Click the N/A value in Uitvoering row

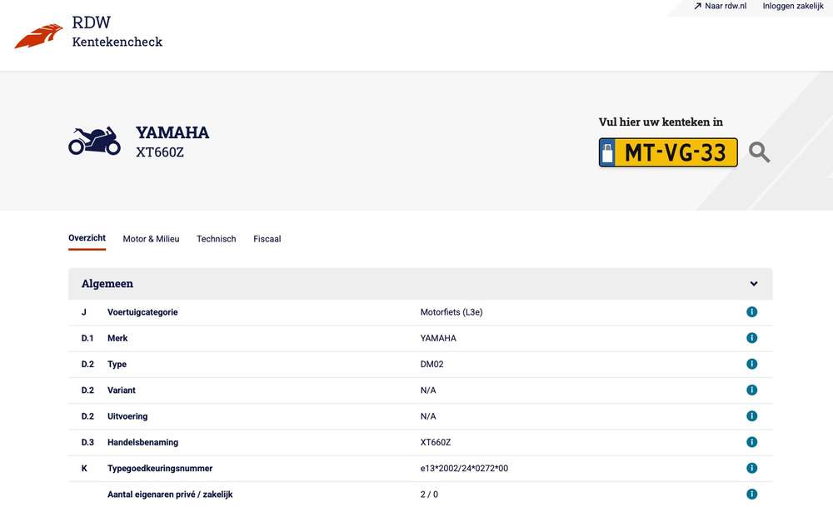[x=428, y=416]
